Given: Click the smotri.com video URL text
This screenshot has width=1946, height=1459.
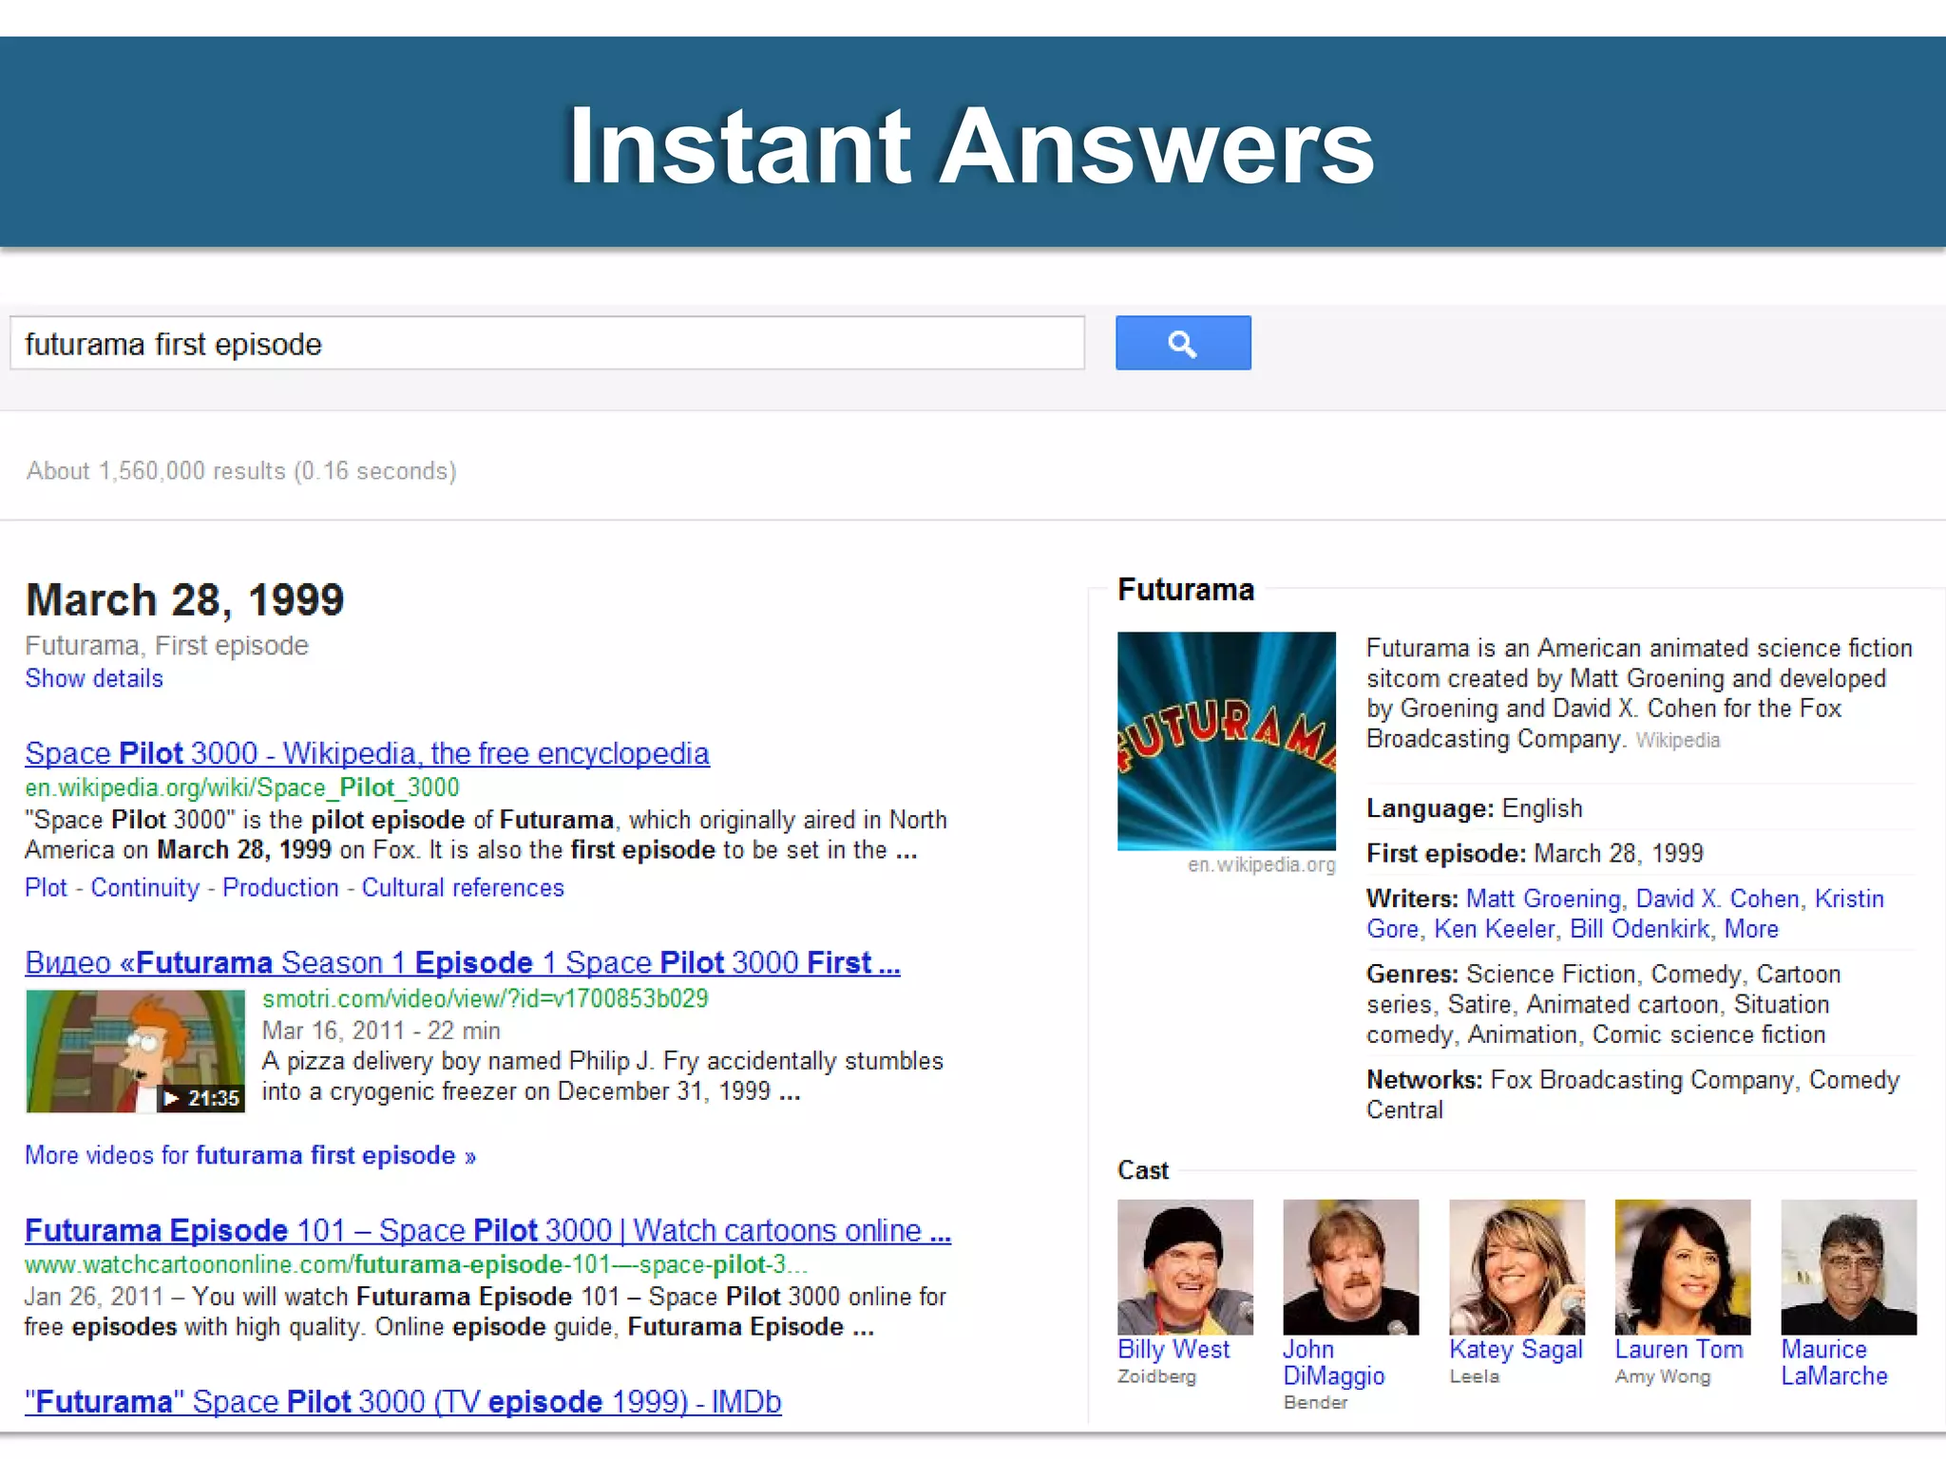Looking at the screenshot, I should pos(486,998).
